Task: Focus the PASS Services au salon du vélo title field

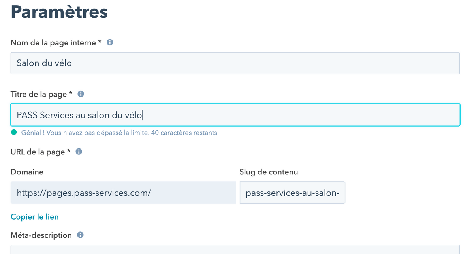Action: click(x=235, y=115)
